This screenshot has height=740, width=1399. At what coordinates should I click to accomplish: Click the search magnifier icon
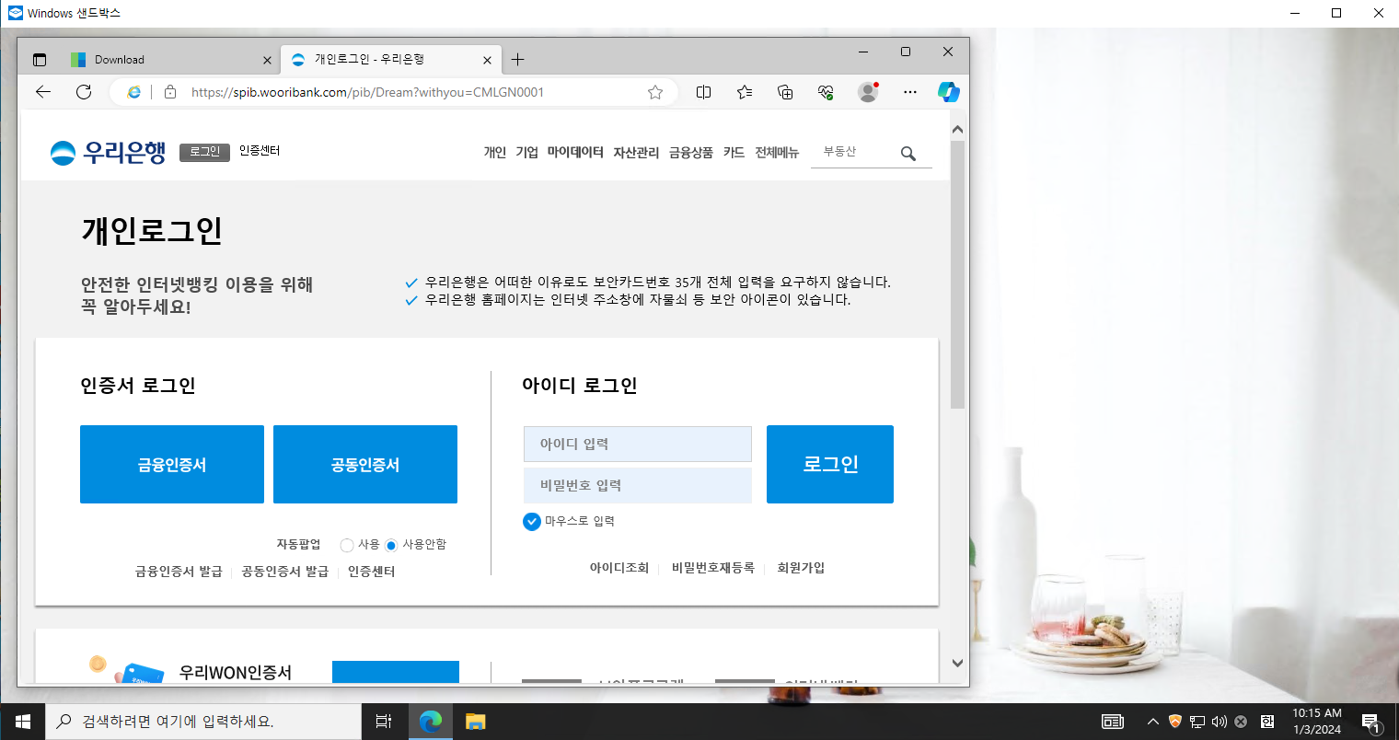[x=908, y=154]
